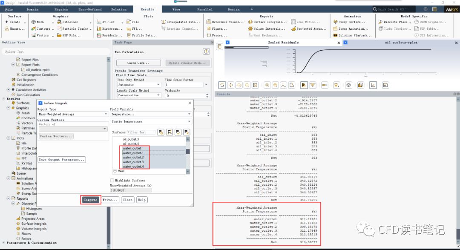Open the Forces report from ribbon

click(x=216, y=35)
